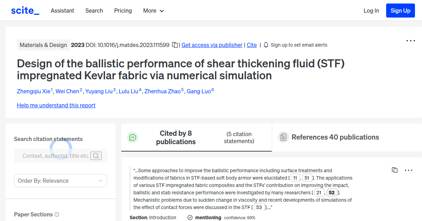Switch to the References 40 publications tab

coord(335,137)
